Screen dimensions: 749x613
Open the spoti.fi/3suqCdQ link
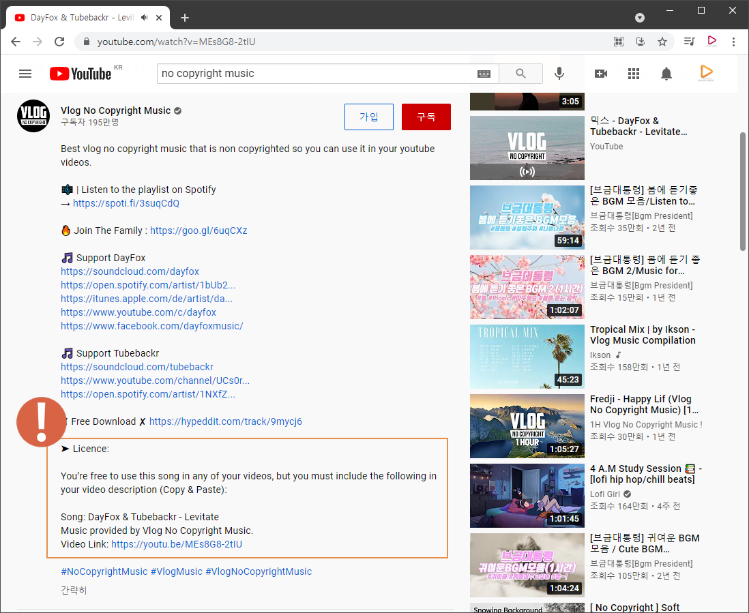tap(126, 203)
